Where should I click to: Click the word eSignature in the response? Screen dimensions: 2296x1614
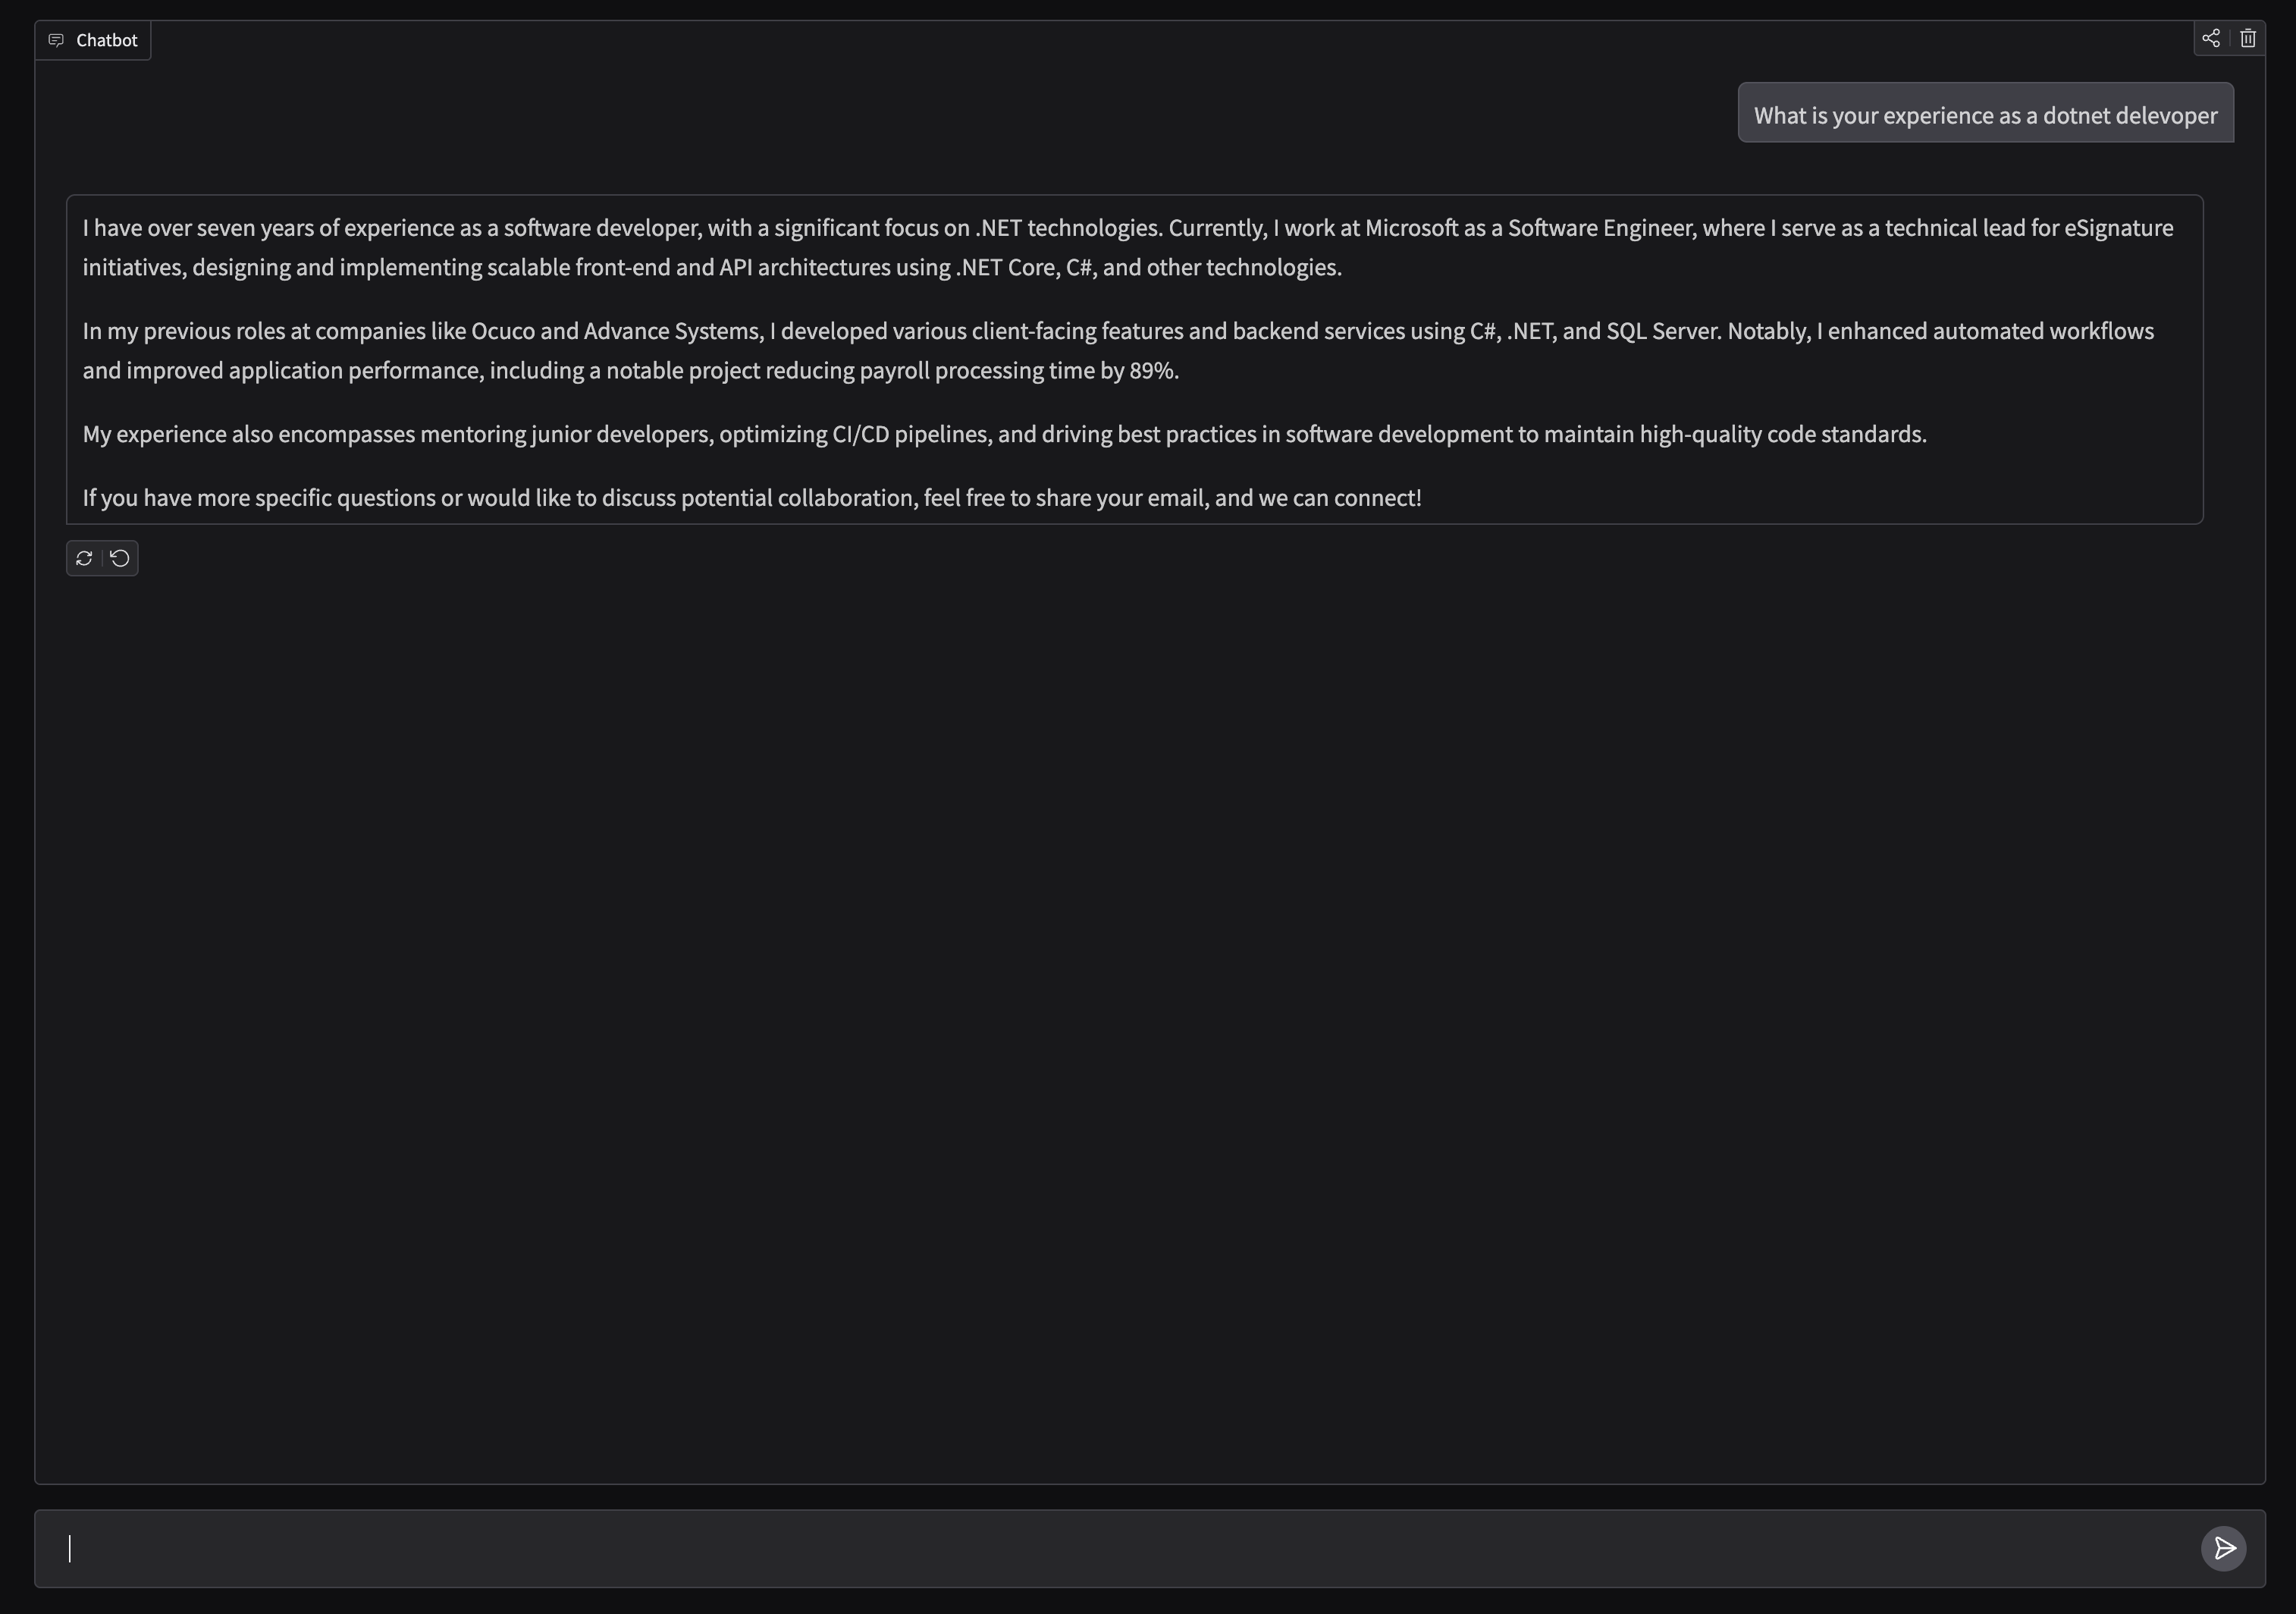(x=2118, y=228)
